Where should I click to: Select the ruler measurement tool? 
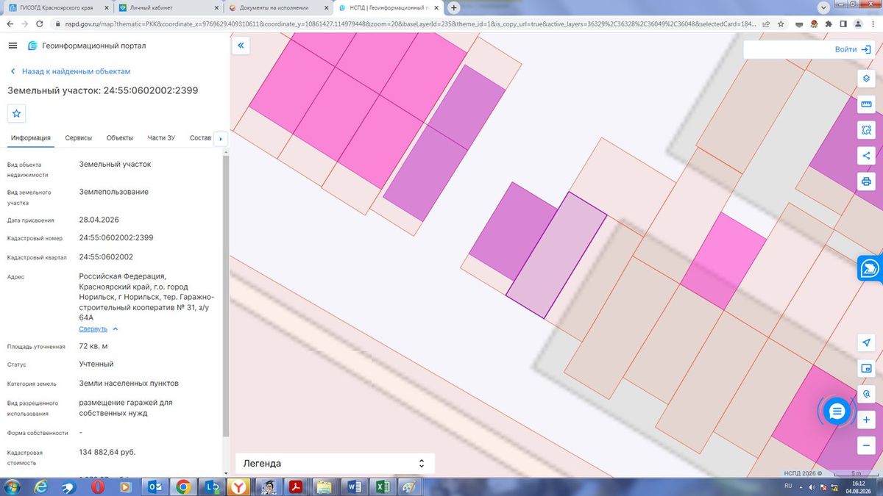coord(866,104)
